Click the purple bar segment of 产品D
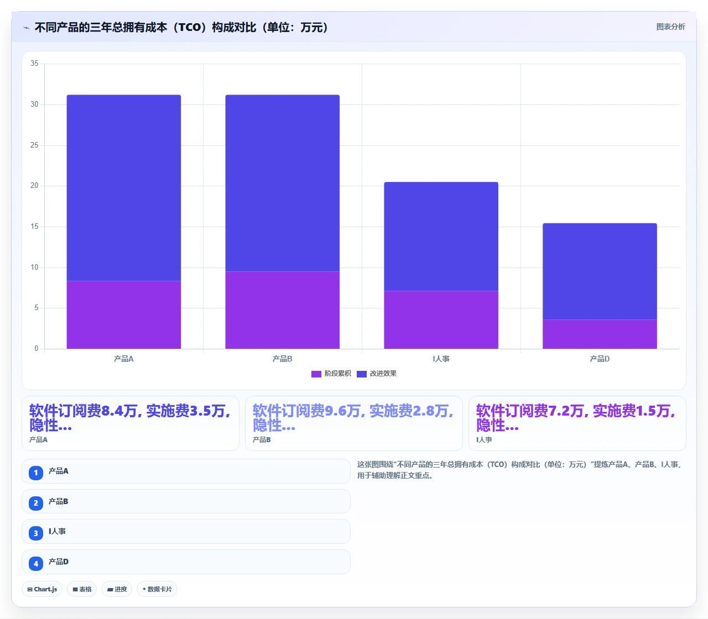The width and height of the screenshot is (708, 619). (x=600, y=334)
